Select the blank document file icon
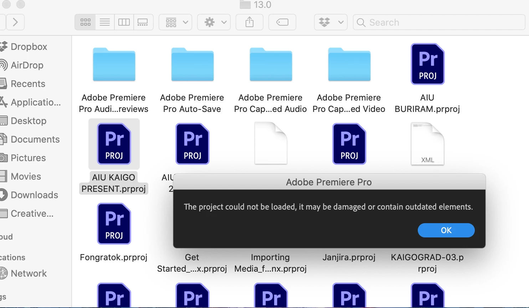 (271, 143)
